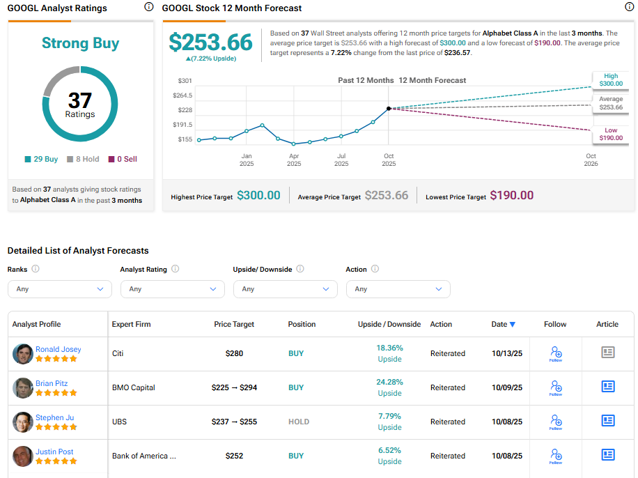Click Justin Post's profile photo
The width and height of the screenshot is (638, 478).
click(x=23, y=456)
